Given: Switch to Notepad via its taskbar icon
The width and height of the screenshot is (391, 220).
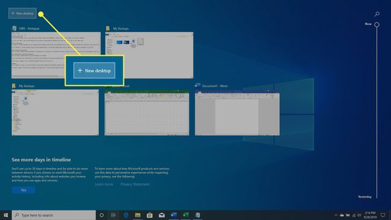Looking at the screenshot, I should tap(197, 215).
